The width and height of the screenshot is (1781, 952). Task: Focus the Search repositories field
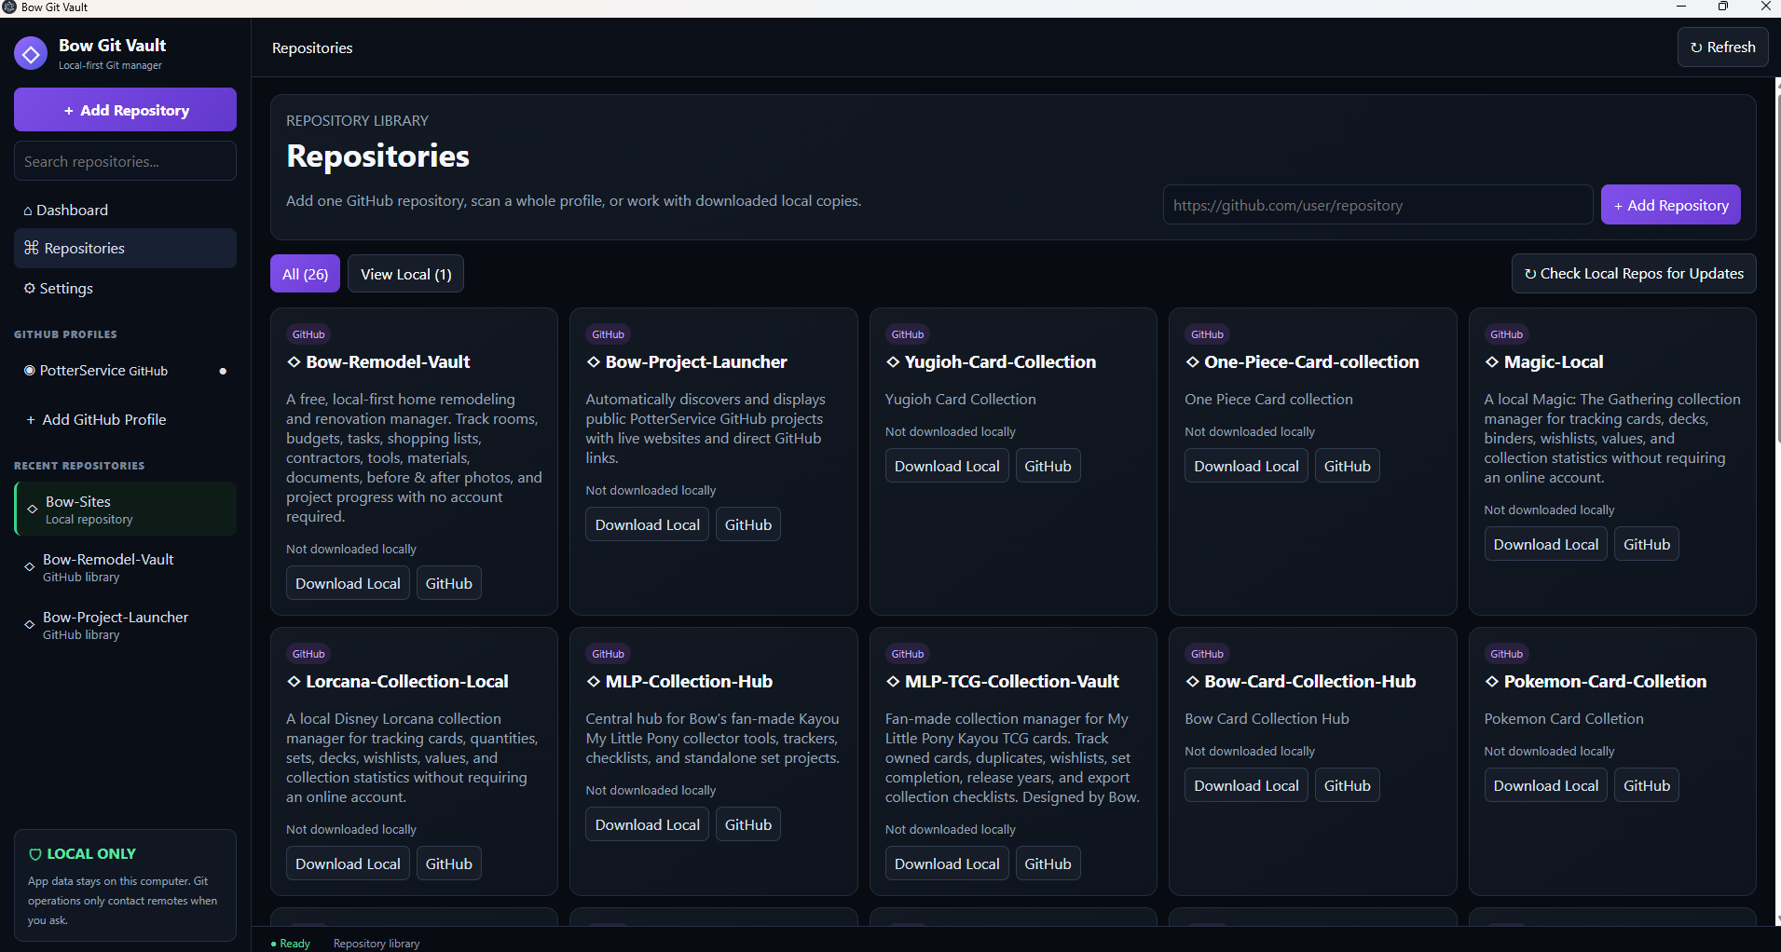tap(125, 161)
